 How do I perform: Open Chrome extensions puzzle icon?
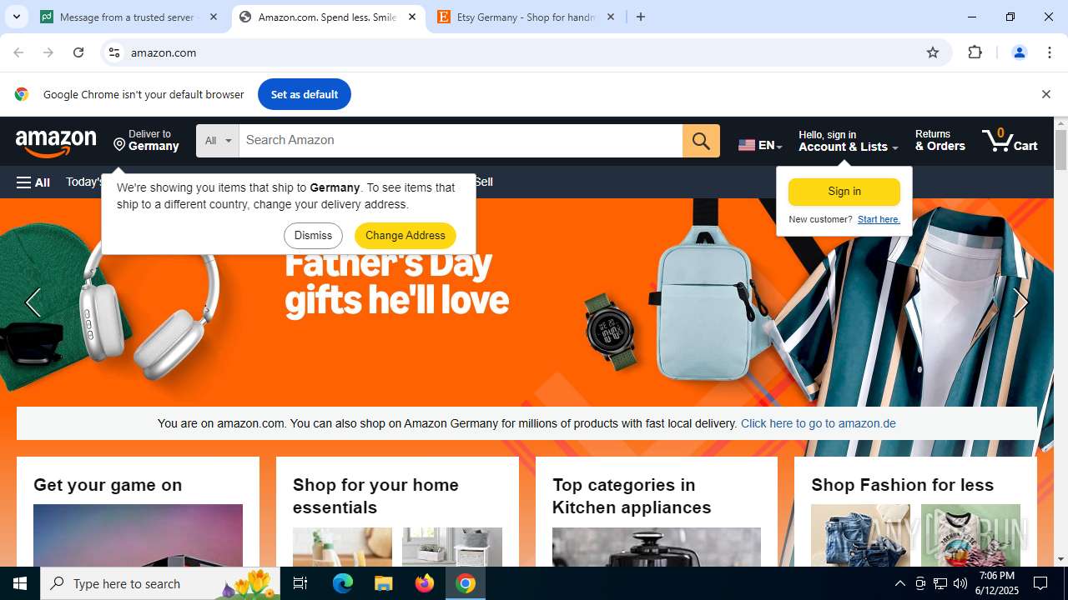[x=975, y=52]
